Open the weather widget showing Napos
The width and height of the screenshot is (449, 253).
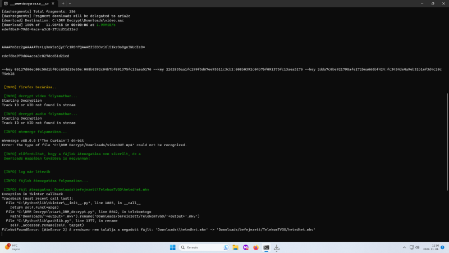[x=12, y=247]
